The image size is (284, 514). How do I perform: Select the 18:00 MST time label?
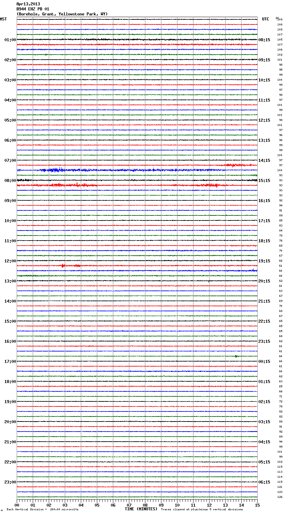(10, 382)
